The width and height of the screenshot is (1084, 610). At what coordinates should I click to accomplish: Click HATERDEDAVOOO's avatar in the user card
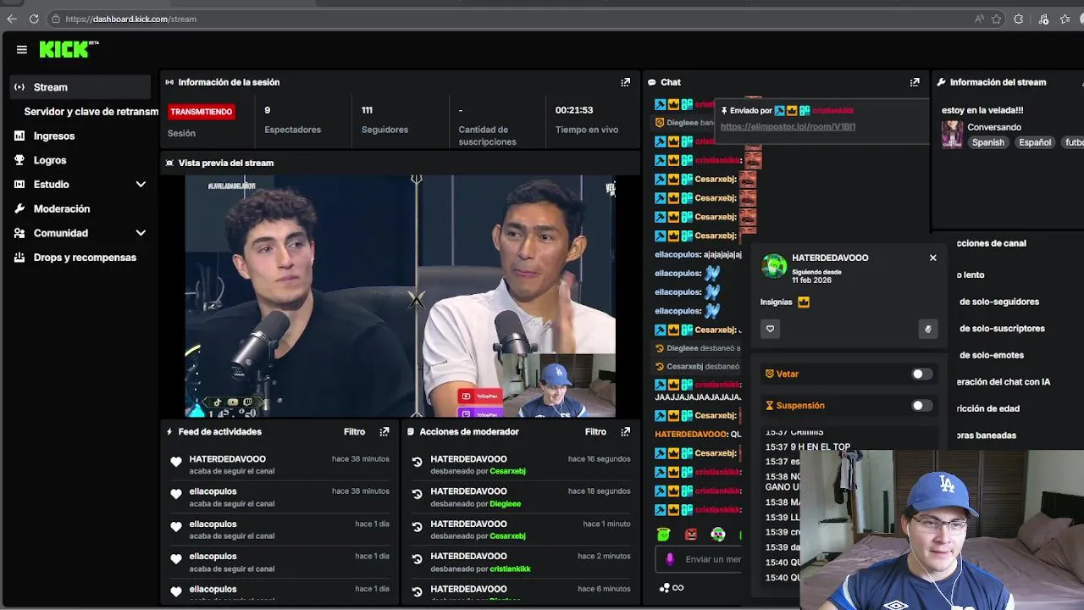pos(774,266)
